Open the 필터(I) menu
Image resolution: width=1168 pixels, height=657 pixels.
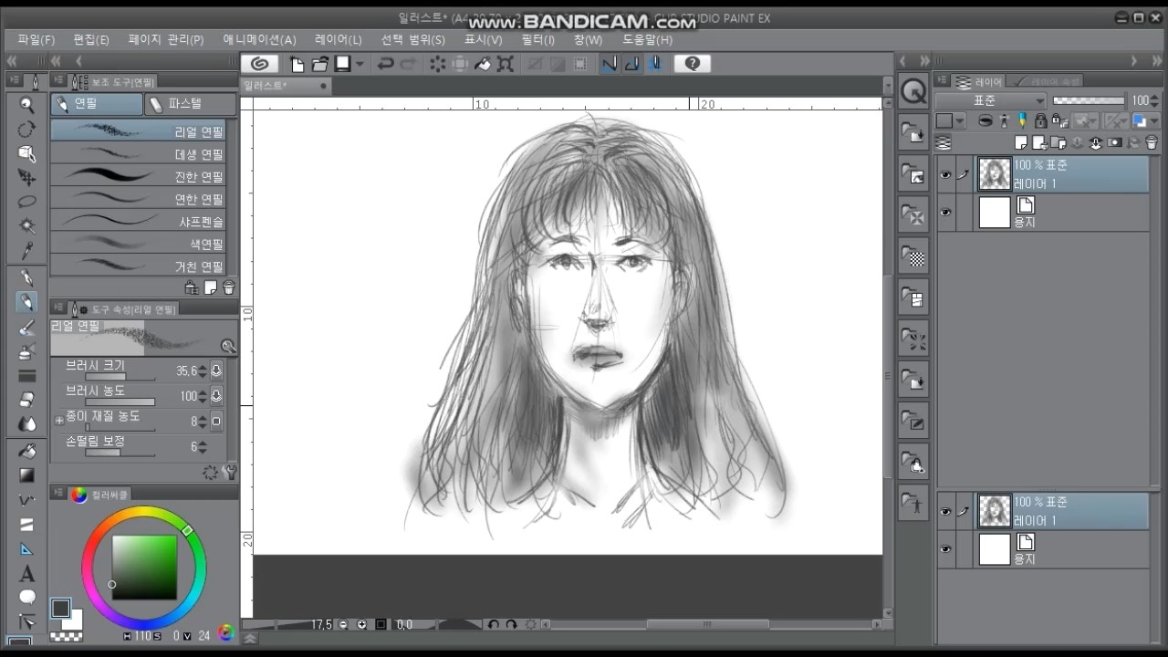[x=538, y=39]
